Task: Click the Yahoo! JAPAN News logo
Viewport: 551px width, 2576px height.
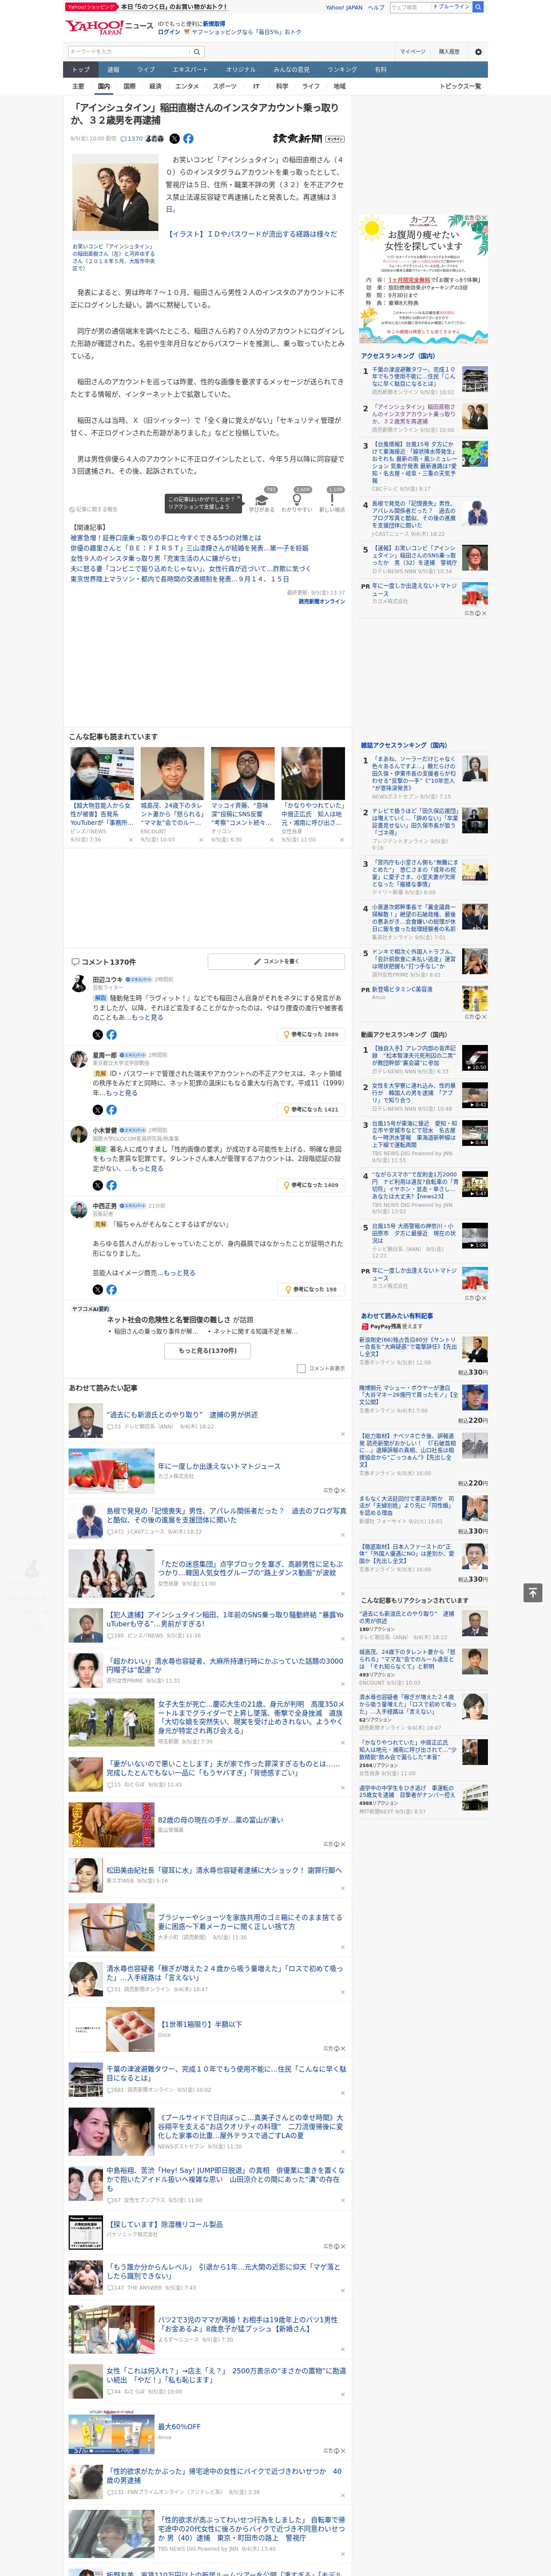Action: click(109, 27)
